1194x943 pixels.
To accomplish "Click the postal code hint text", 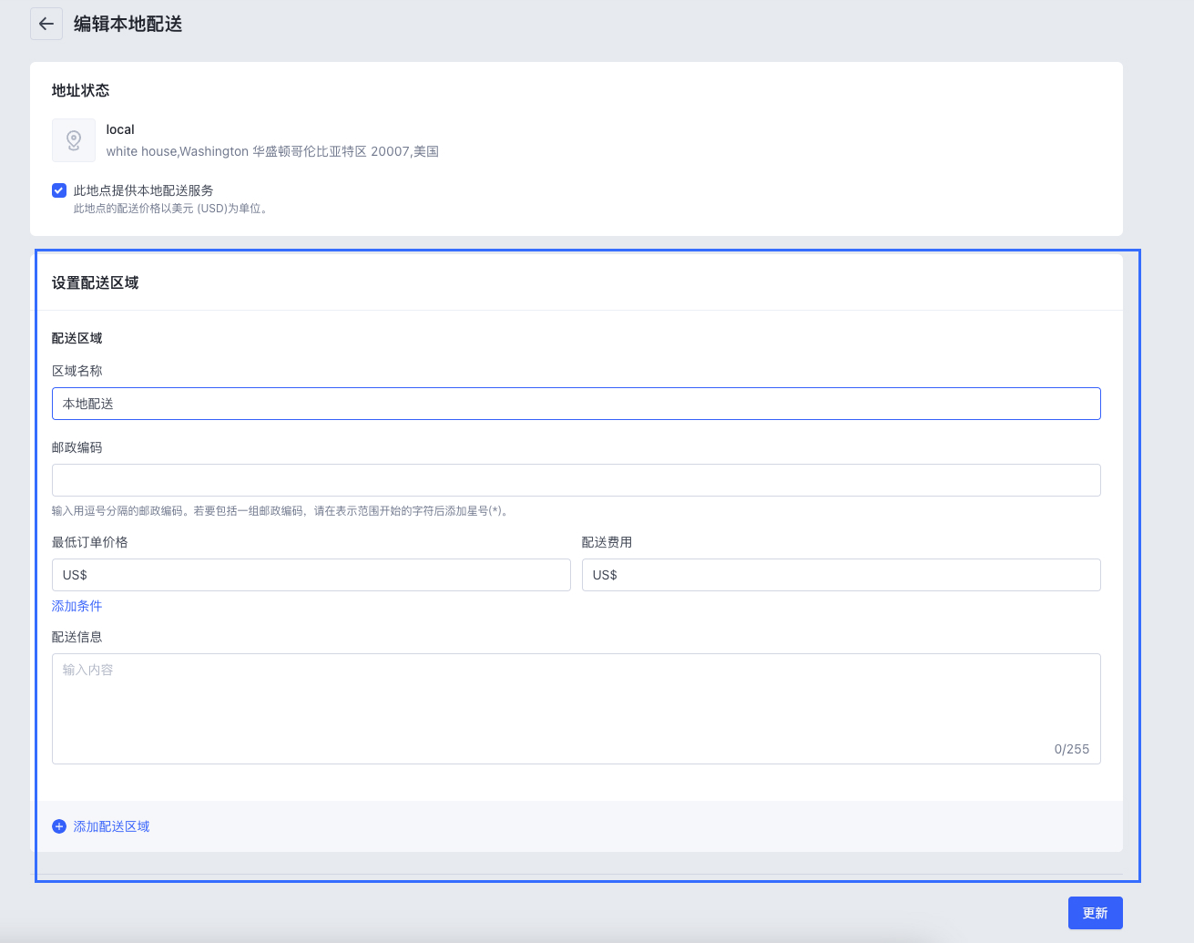I will 282,511.
